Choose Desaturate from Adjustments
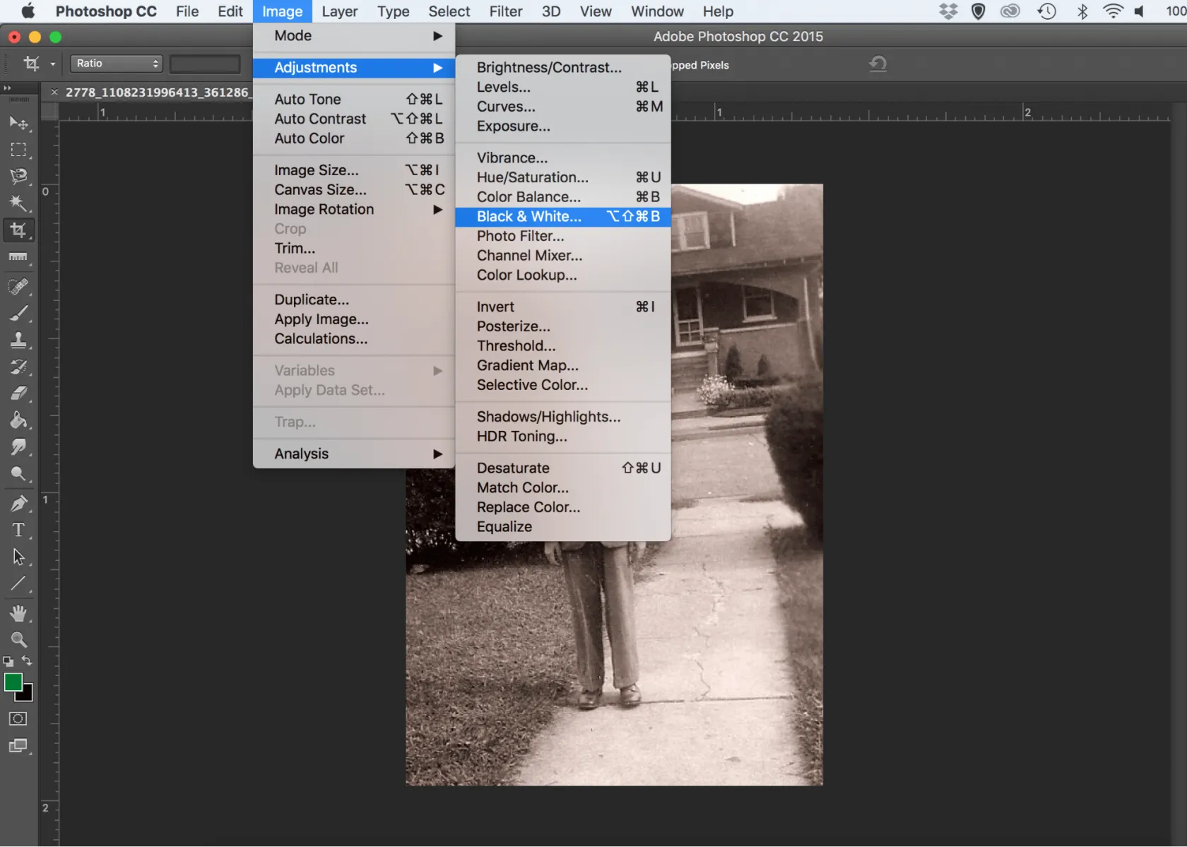 click(x=513, y=468)
